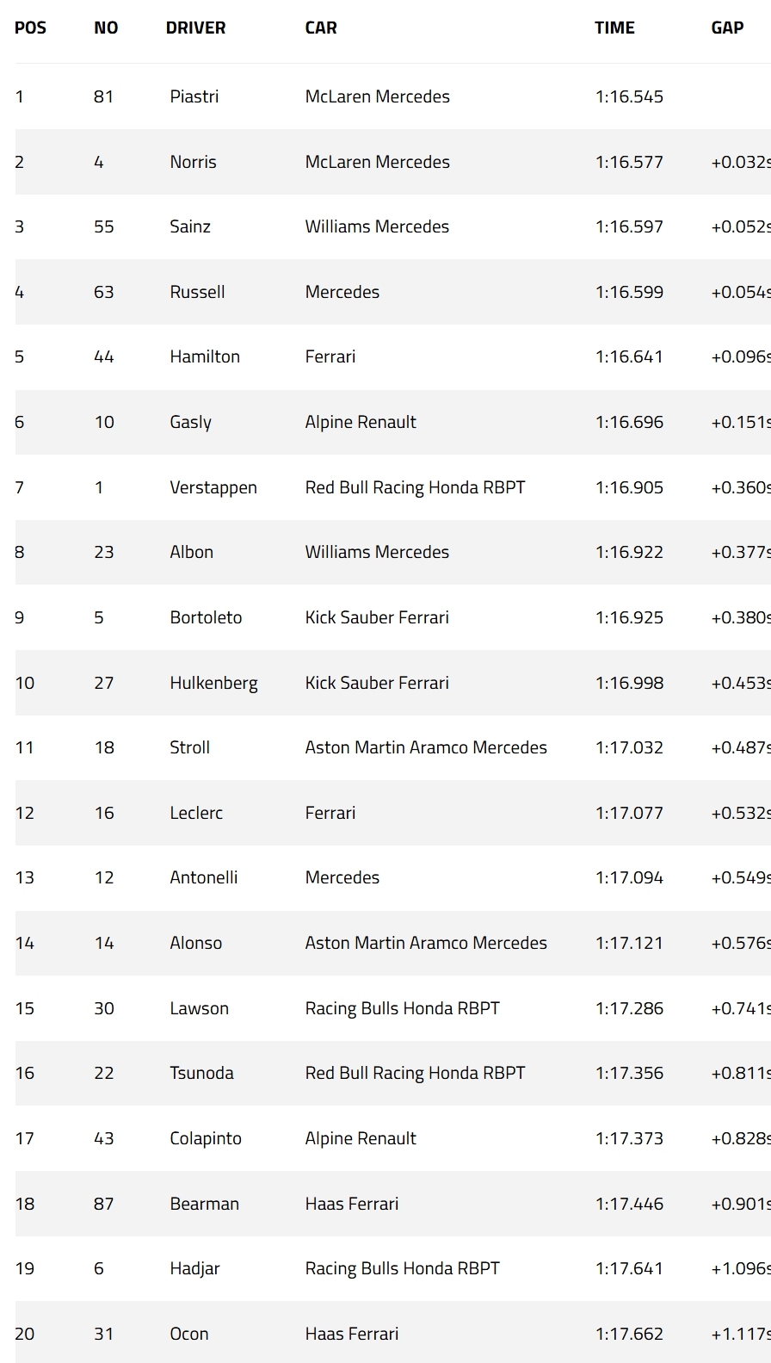This screenshot has height=1363, width=771.
Task: Click Leclerc's driver name
Action: click(x=196, y=813)
